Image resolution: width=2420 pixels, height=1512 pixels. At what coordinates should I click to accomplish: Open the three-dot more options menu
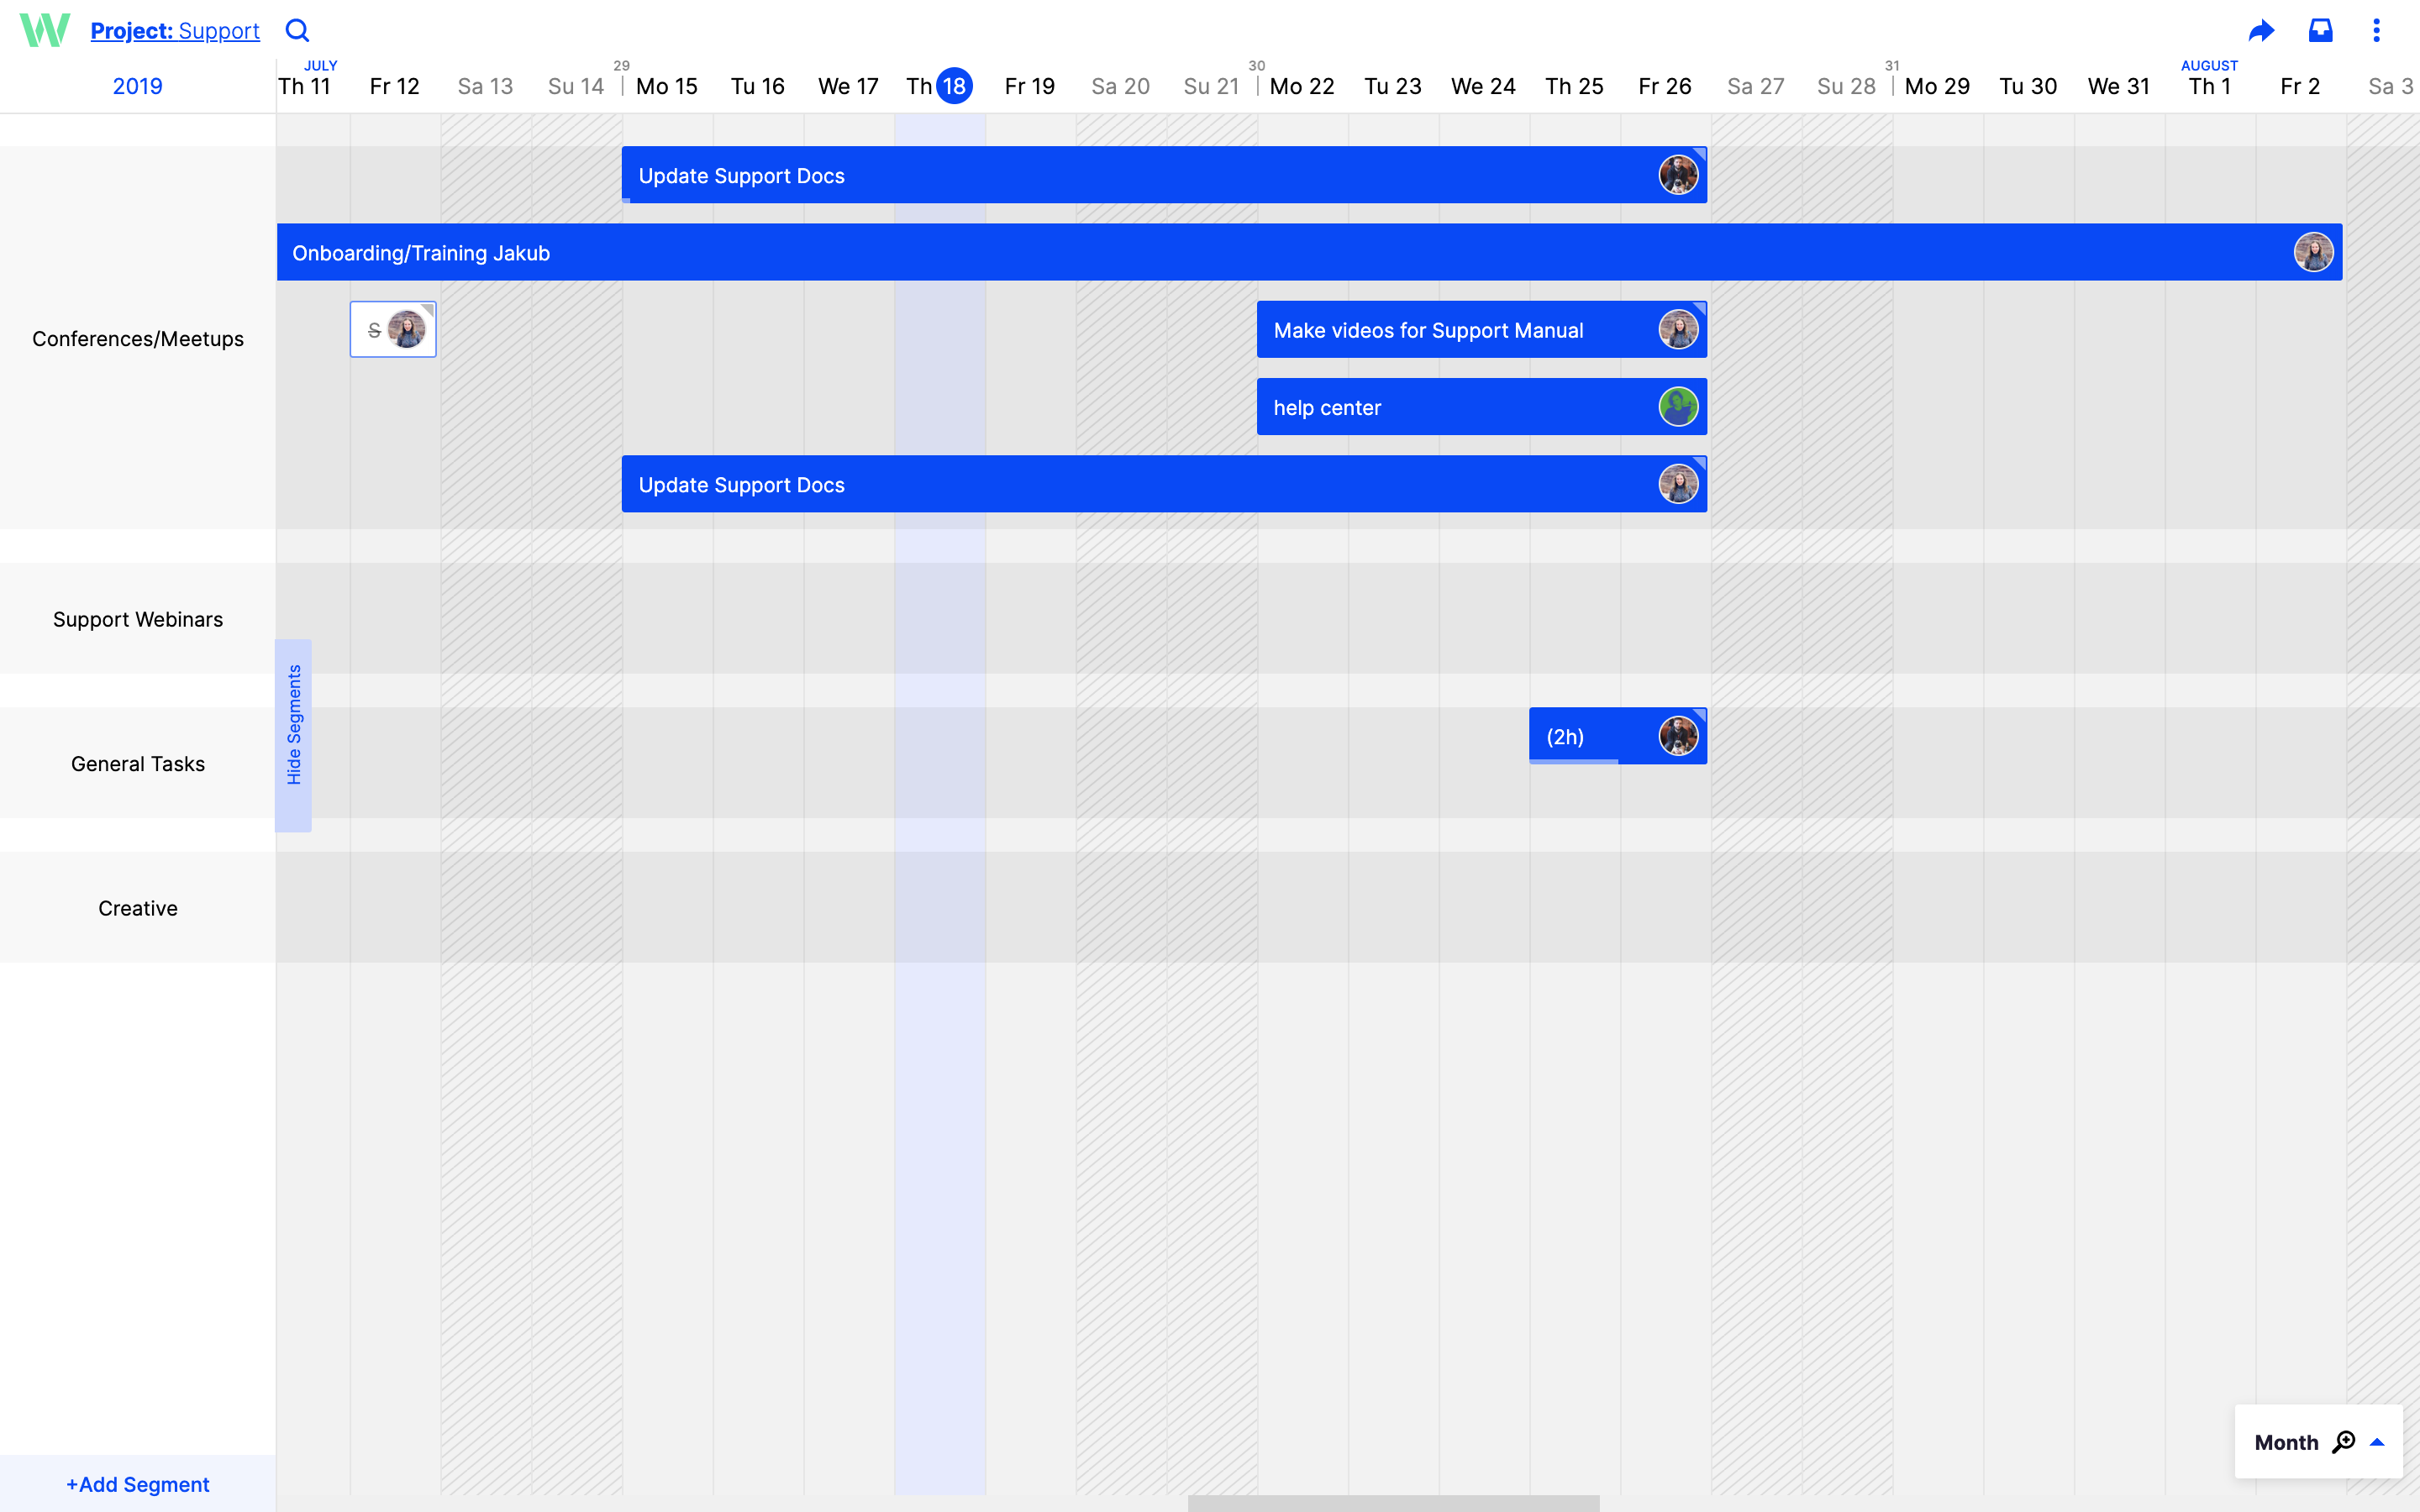click(x=2376, y=31)
